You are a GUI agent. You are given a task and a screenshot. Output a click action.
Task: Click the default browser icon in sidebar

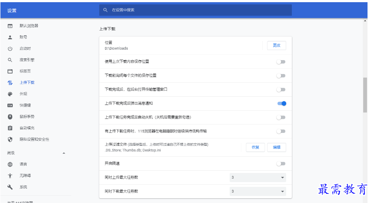click(x=10, y=26)
